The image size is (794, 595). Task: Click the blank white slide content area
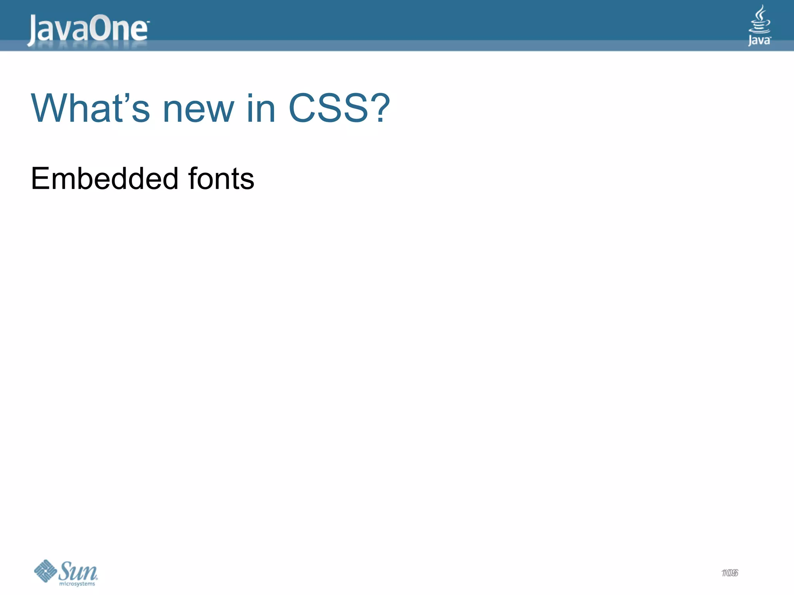[x=397, y=368]
